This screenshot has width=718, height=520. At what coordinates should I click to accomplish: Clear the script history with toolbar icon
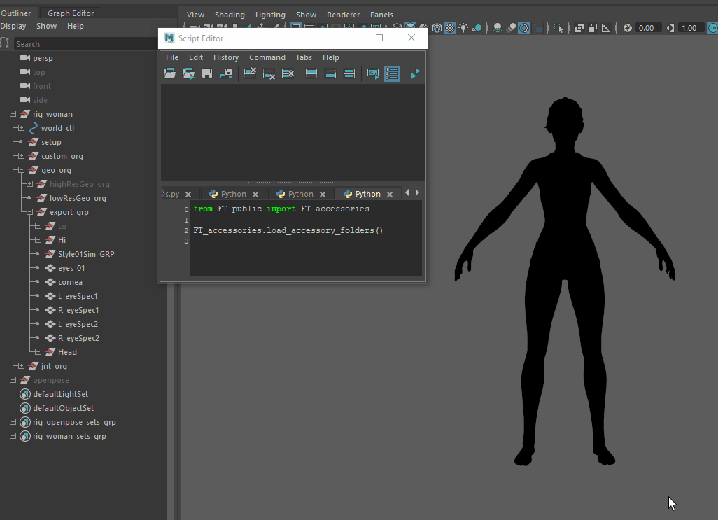click(x=250, y=73)
